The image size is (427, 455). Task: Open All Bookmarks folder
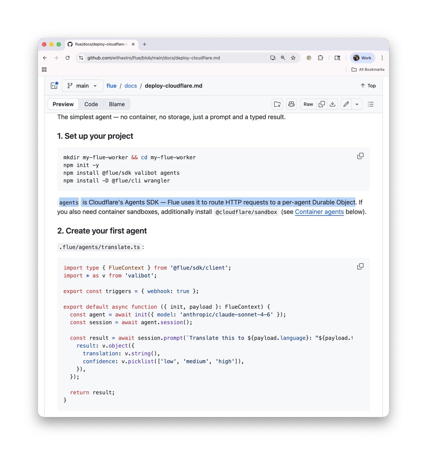[x=368, y=69]
